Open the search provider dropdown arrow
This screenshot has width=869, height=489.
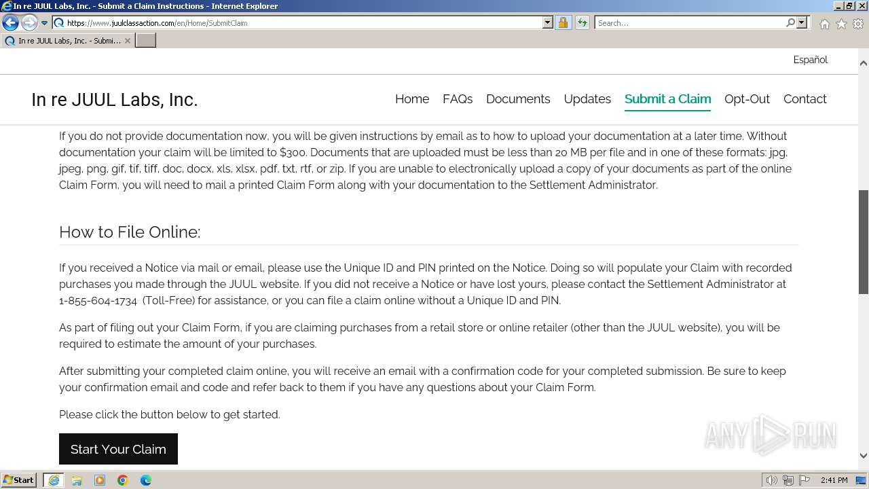click(x=802, y=22)
